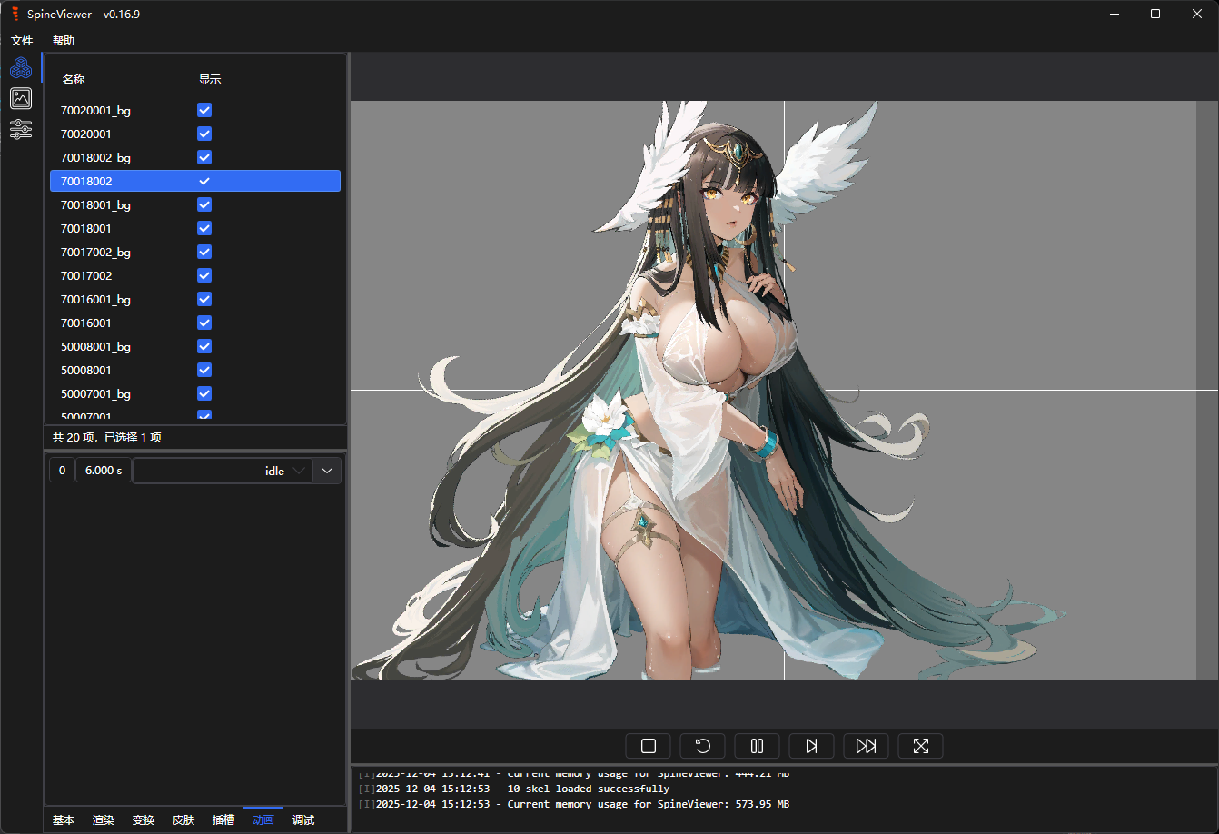Hide the 50008001_bg skeleton
The width and height of the screenshot is (1219, 834).
[x=204, y=346]
